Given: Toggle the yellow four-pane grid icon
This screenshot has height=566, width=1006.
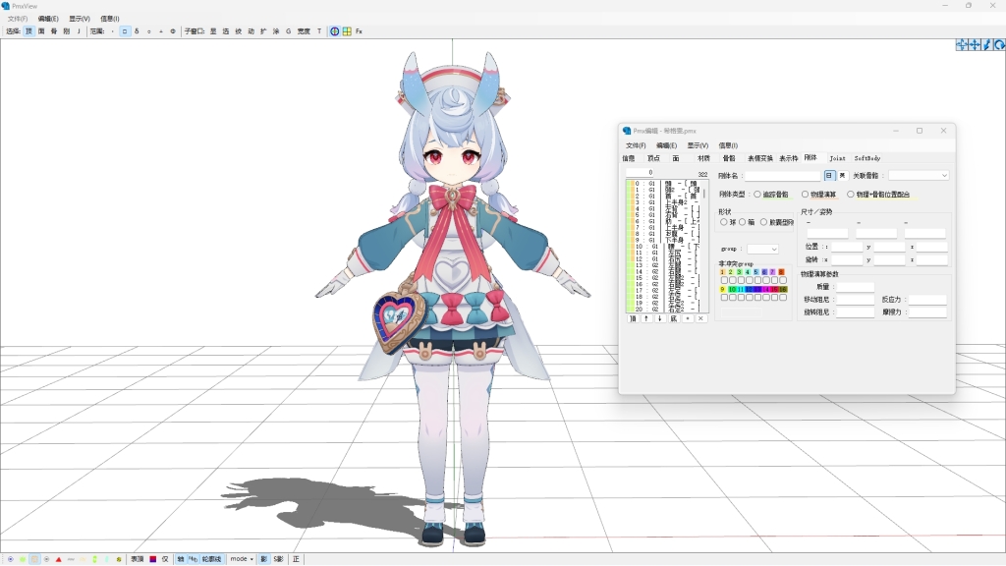Looking at the screenshot, I should [347, 30].
